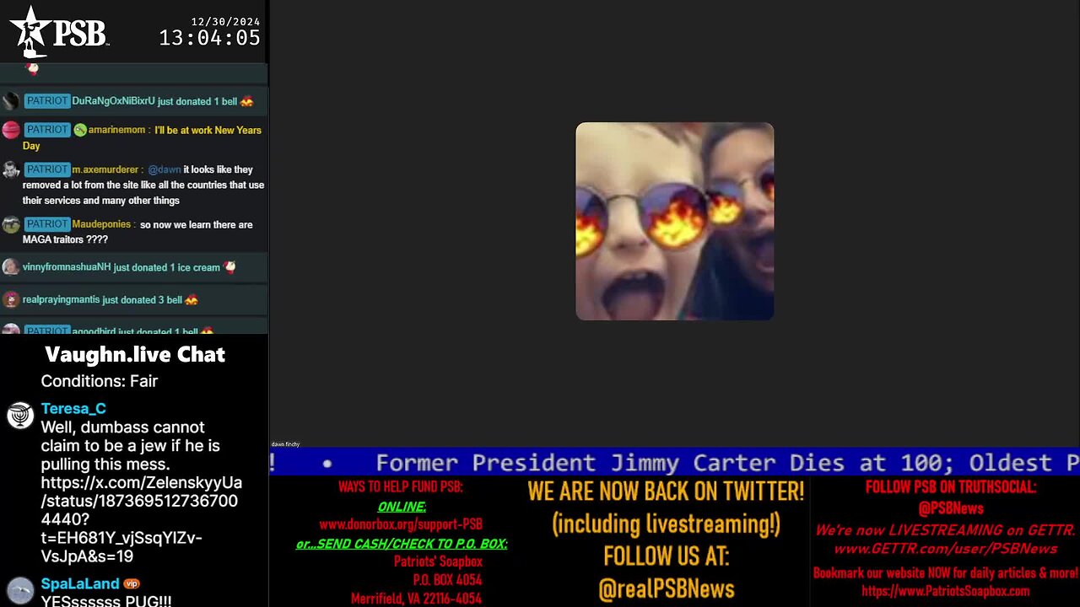Select username realprayingmantis in chat
The image size is (1080, 607).
tap(62, 299)
